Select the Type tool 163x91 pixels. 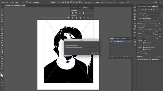(2, 22)
